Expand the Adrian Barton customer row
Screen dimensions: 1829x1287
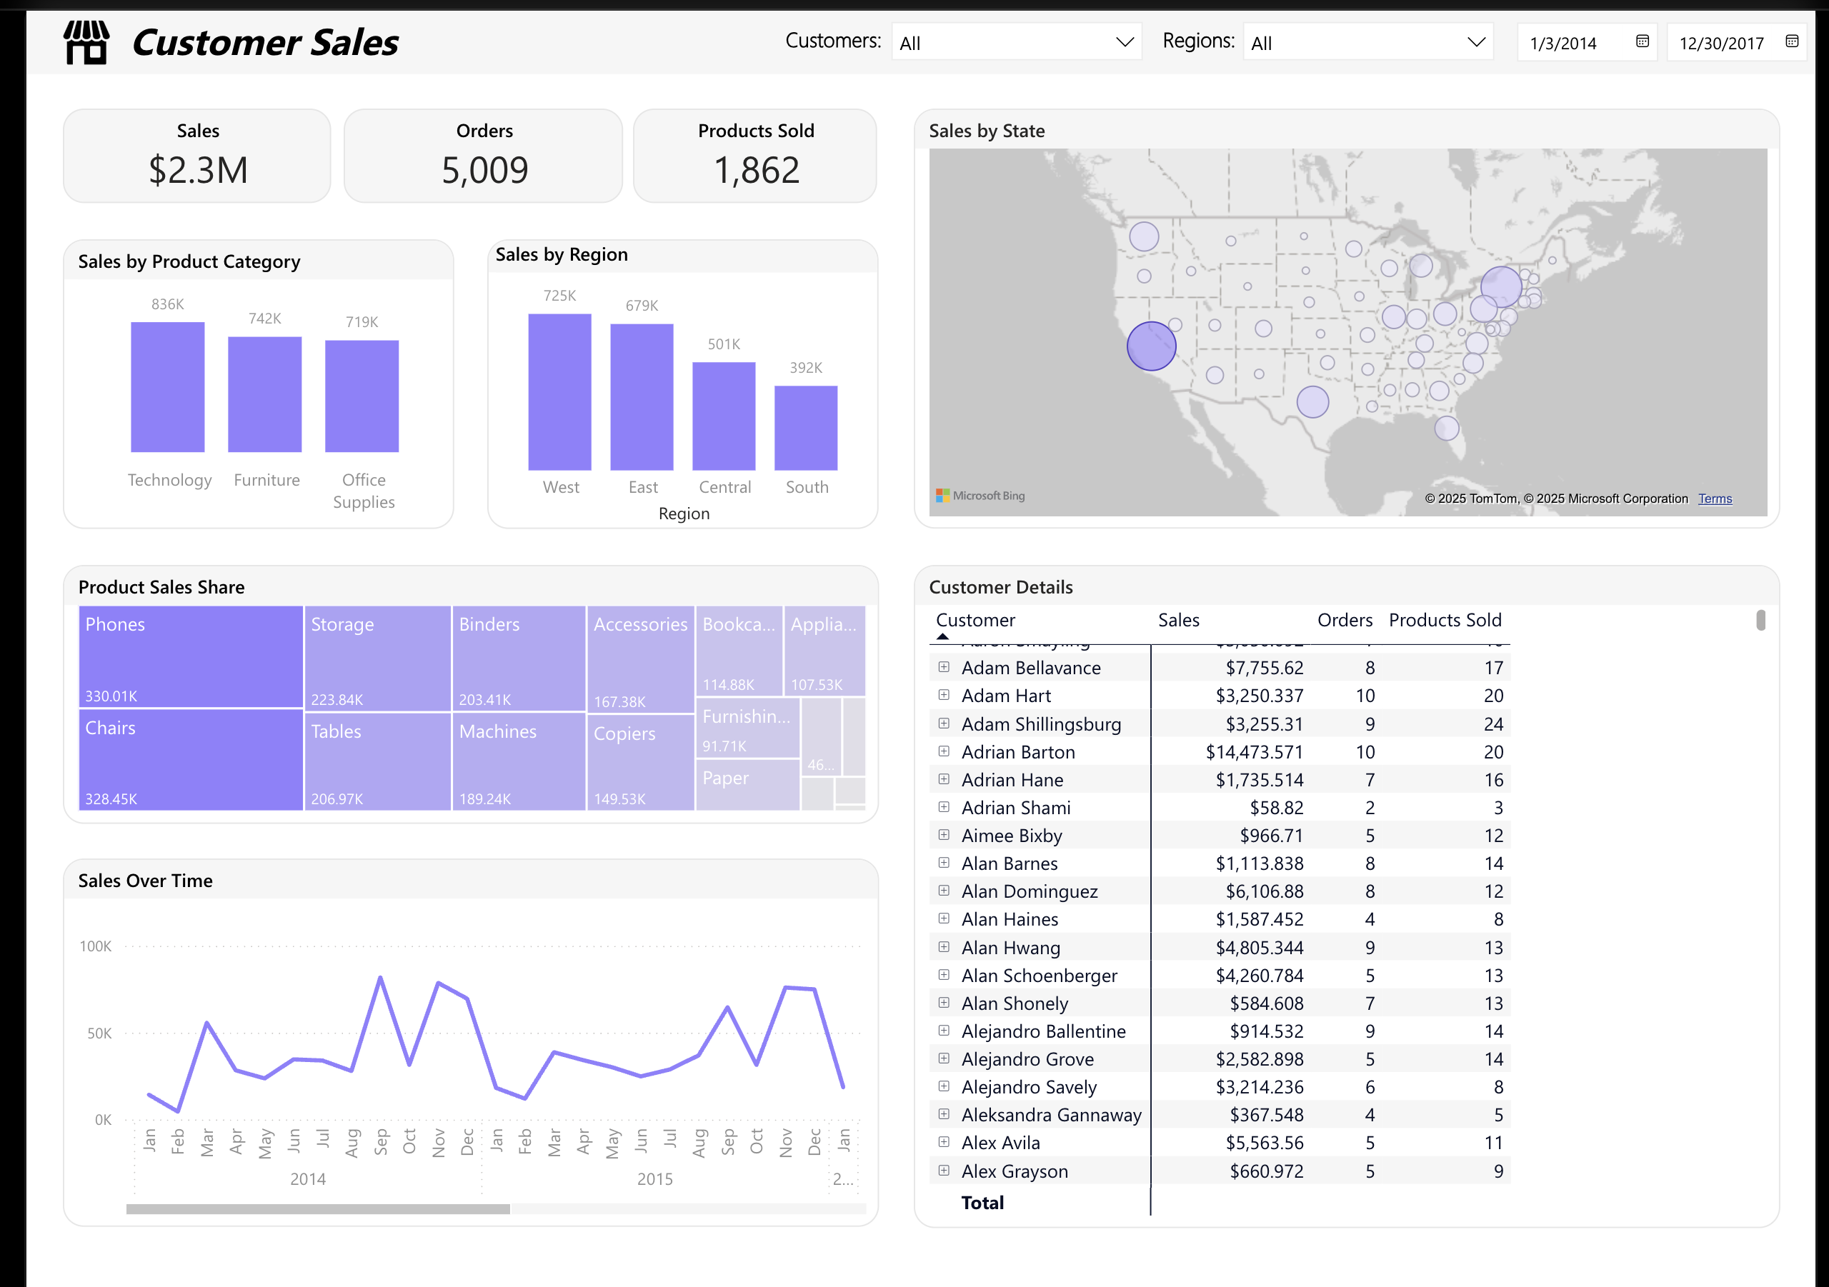[943, 751]
